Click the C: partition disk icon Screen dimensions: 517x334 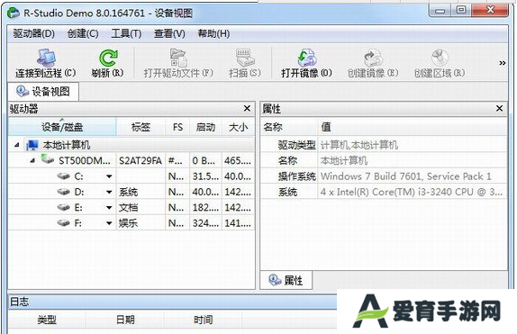coord(63,176)
